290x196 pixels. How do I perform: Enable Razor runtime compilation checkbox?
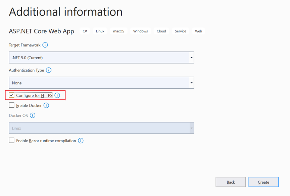point(12,141)
